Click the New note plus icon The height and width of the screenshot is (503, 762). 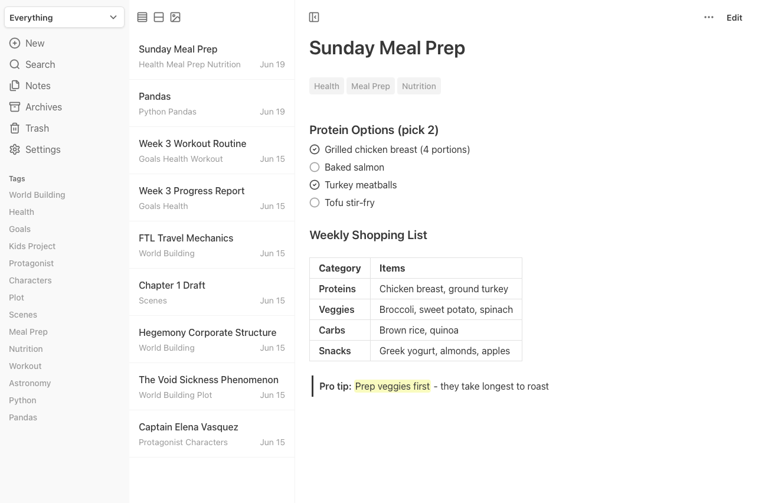point(15,43)
